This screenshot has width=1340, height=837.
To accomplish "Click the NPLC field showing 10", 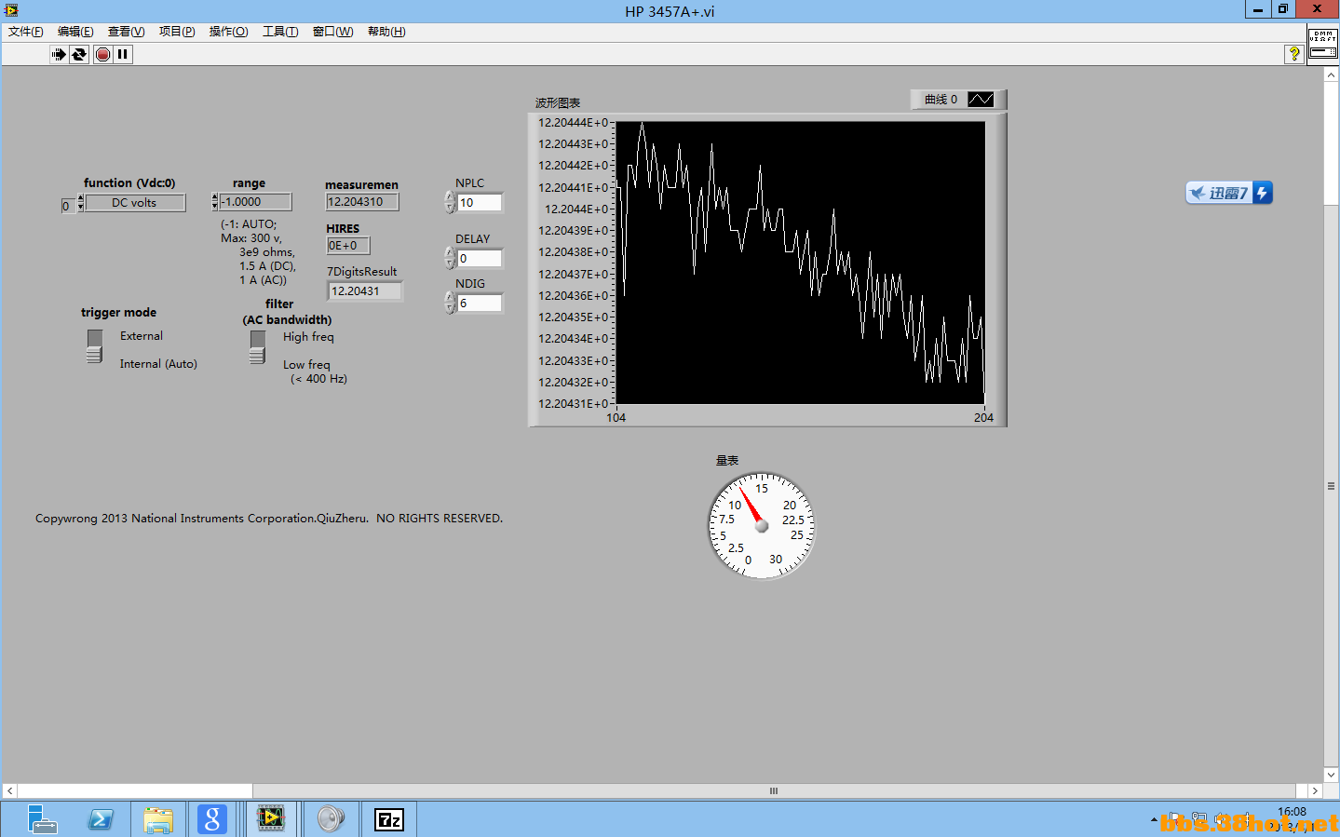I will [x=480, y=202].
